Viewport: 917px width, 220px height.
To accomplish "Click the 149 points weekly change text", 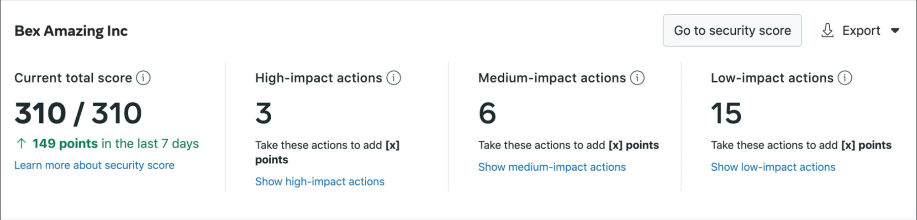I will click(65, 144).
